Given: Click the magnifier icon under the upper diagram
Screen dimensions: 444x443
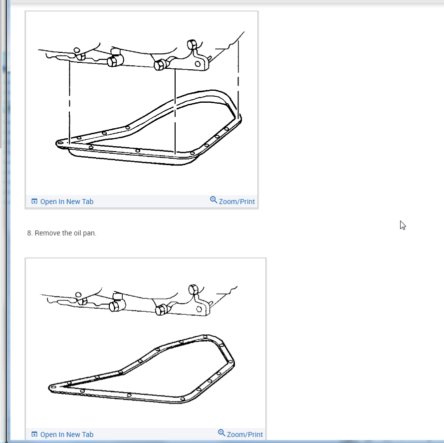Looking at the screenshot, I should click(x=214, y=200).
